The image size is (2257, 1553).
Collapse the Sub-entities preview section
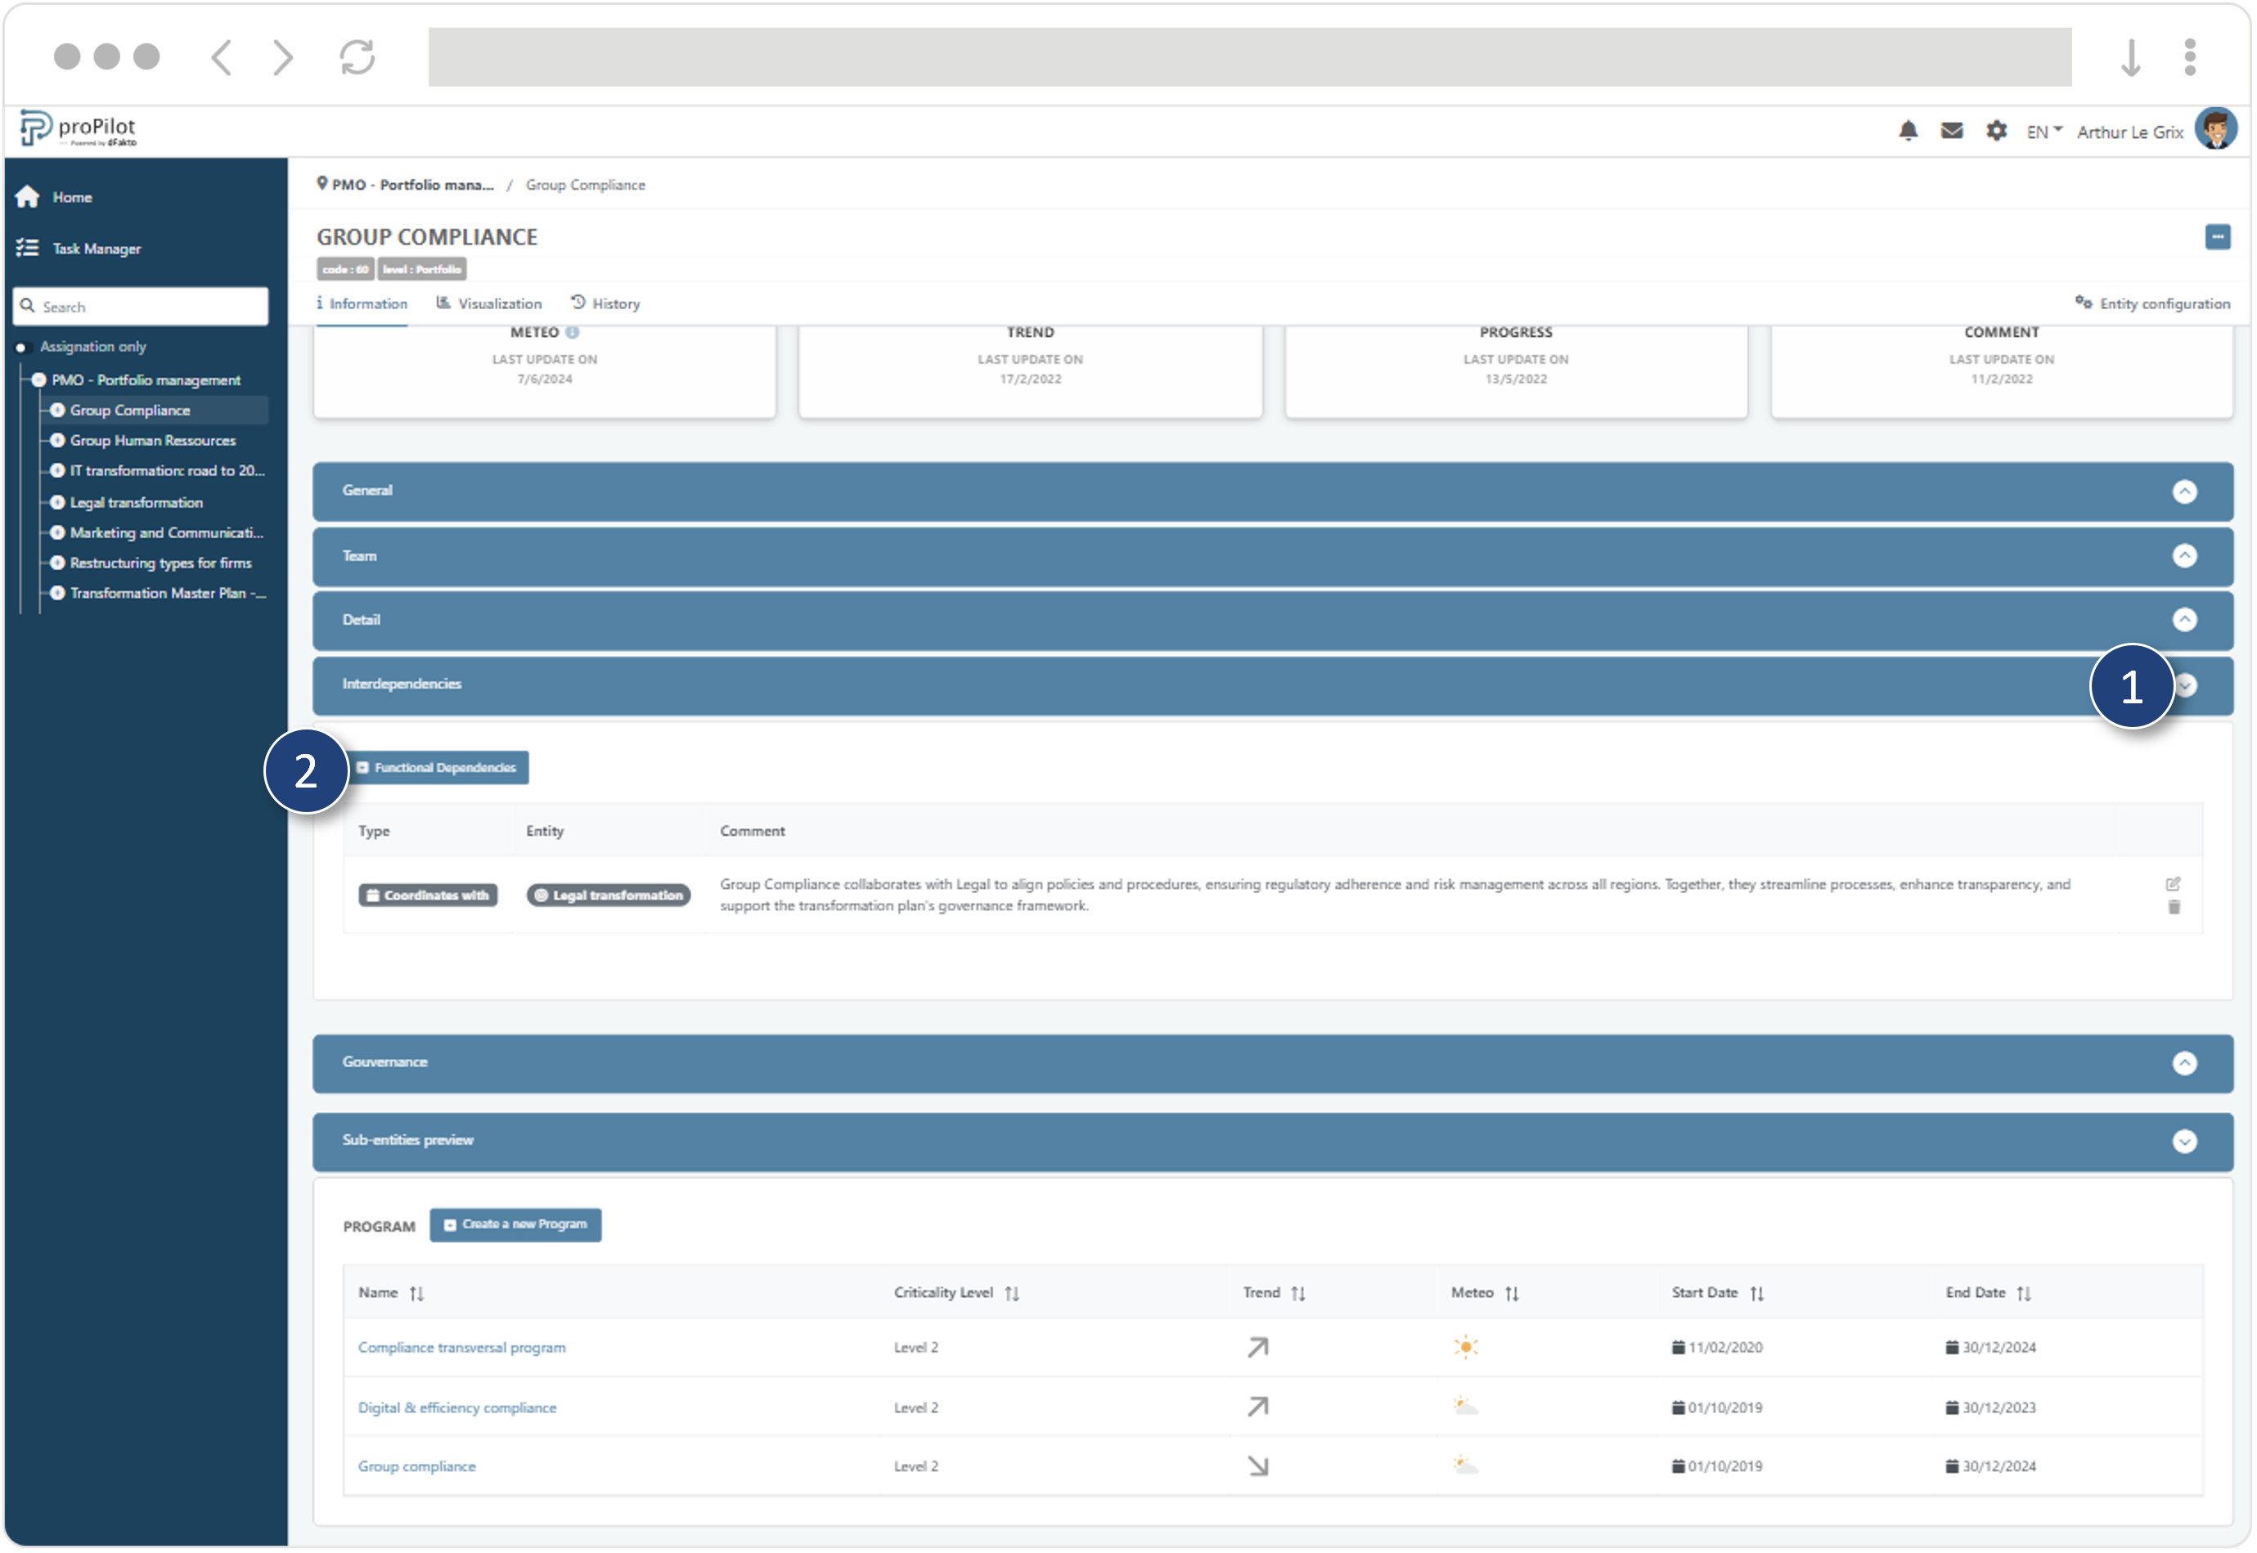click(x=2184, y=1142)
